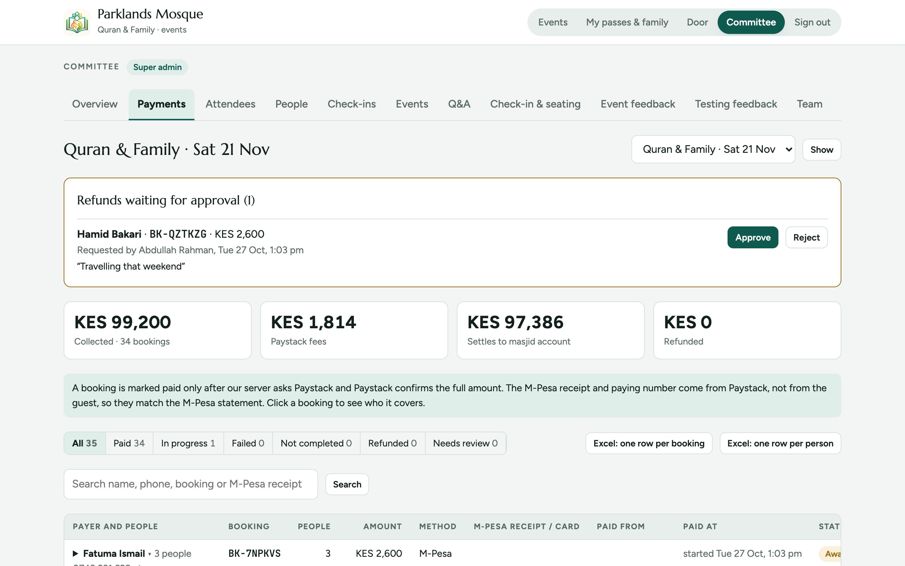
Task: Open the People tab
Action: tap(291, 104)
